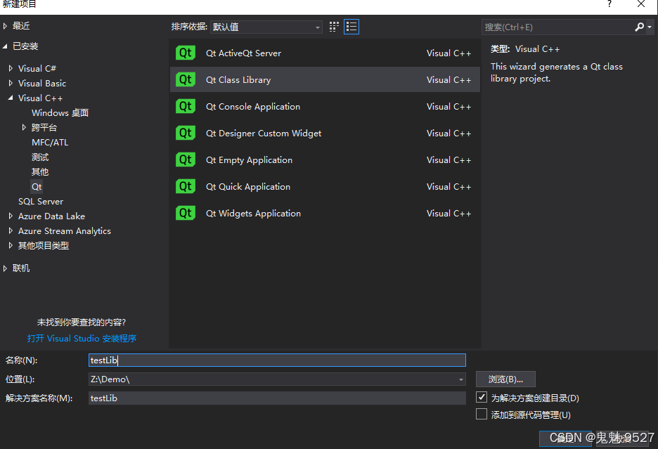Image resolution: width=658 pixels, height=449 pixels.
Task: Close the 新建项目 dialog
Action: (x=641, y=4)
